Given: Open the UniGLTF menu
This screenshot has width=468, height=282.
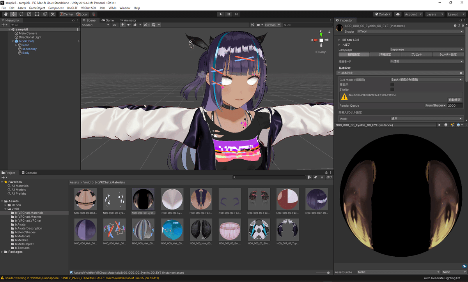Looking at the screenshot, I should [72, 8].
